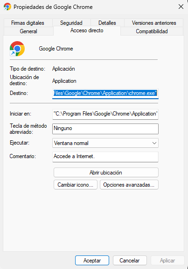
Task: Open the Ventana normal combo box
Action: click(105, 143)
